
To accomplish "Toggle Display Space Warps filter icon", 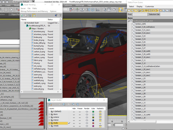I will click(146, 10).
